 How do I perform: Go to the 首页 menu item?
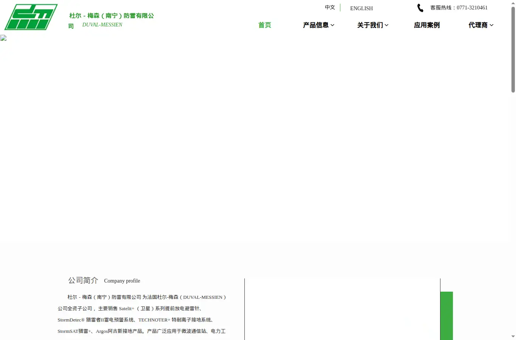264,25
